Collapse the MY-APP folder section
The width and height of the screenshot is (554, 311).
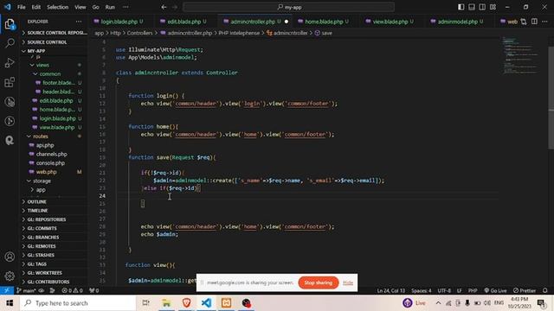coord(55,51)
